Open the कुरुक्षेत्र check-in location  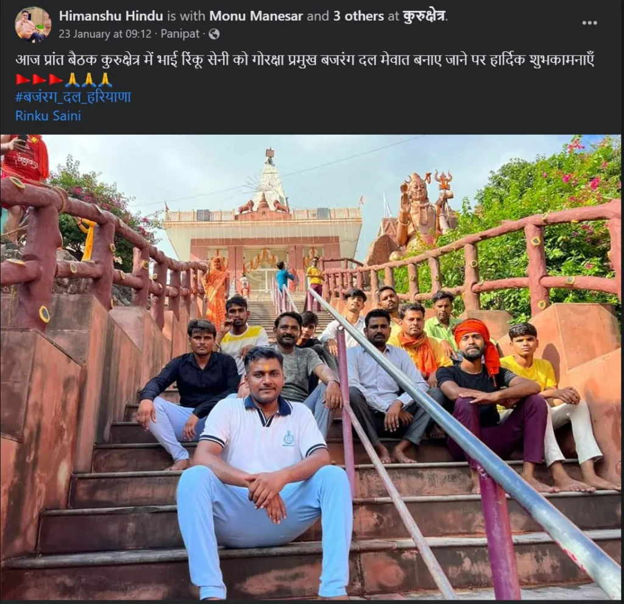(x=424, y=16)
